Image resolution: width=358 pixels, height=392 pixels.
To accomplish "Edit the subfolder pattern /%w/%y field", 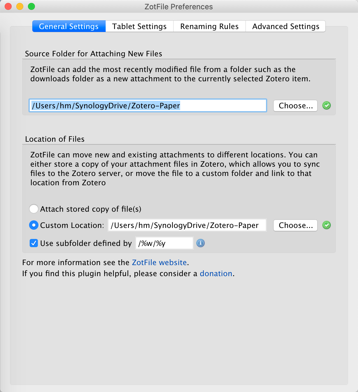I will pos(164,243).
